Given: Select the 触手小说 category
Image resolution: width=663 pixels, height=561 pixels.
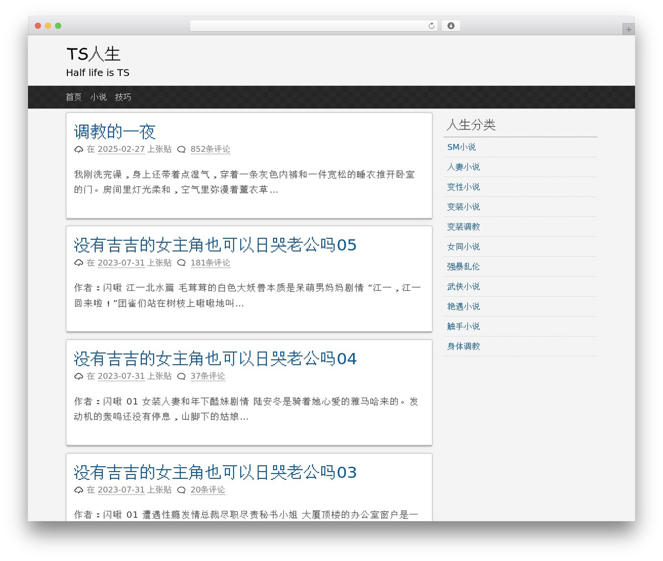Looking at the screenshot, I should (464, 326).
